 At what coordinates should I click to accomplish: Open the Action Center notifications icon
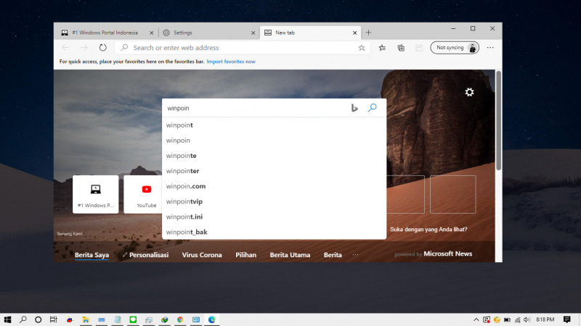pos(566,319)
